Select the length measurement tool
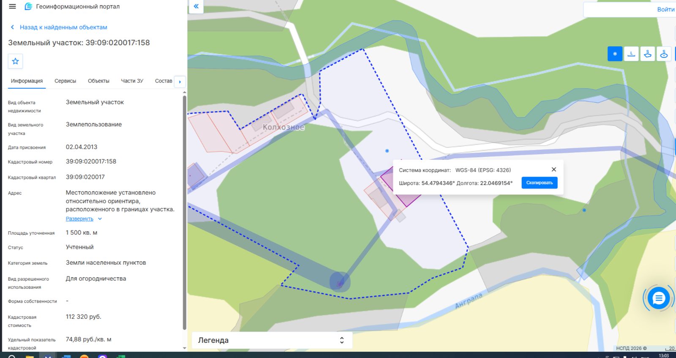 631,54
